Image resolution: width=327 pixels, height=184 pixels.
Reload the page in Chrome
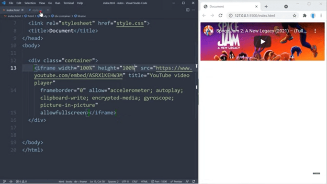coord(220,15)
